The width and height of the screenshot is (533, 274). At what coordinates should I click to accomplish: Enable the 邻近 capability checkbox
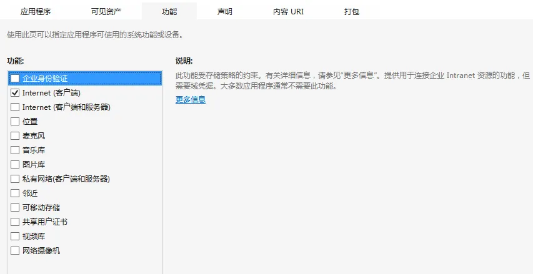click(x=15, y=193)
